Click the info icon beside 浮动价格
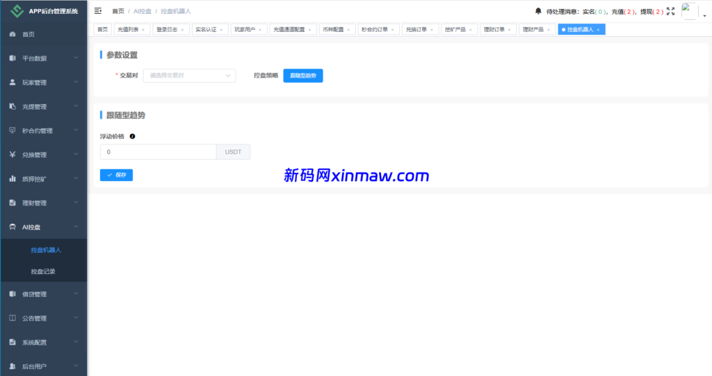Screen dimensions: 712x376 132,137
